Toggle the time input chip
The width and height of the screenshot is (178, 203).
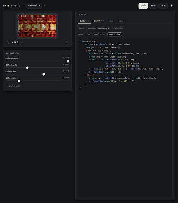[88, 35]
